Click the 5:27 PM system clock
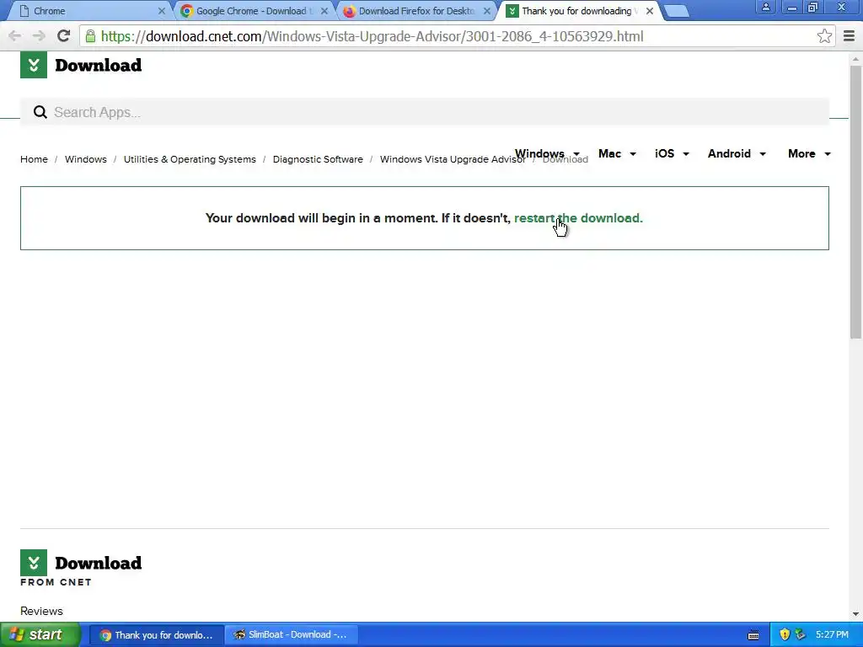This screenshot has width=863, height=647. point(832,635)
